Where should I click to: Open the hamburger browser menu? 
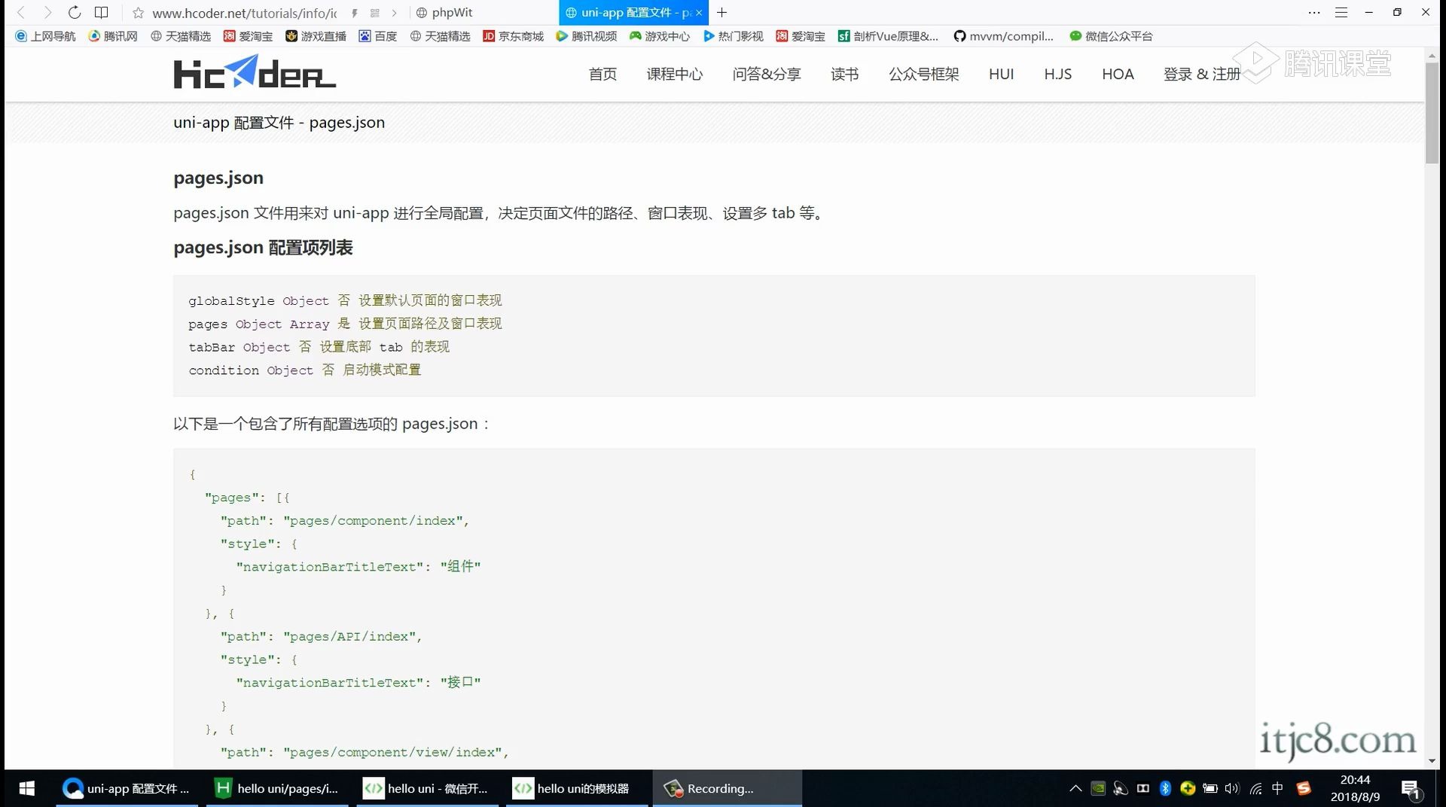[x=1341, y=13]
